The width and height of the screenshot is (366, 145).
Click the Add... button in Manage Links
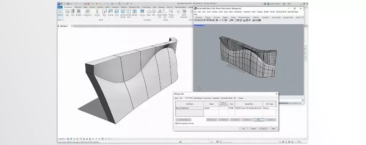259,120
